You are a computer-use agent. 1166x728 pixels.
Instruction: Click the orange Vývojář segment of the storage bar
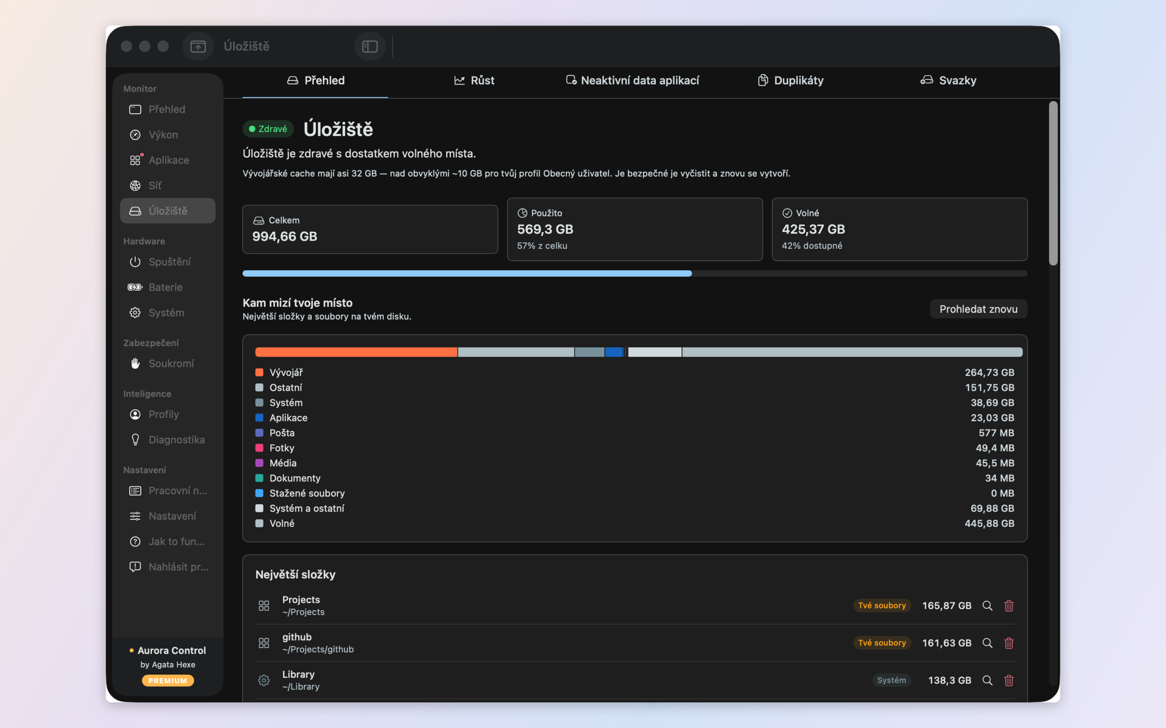[x=356, y=352]
